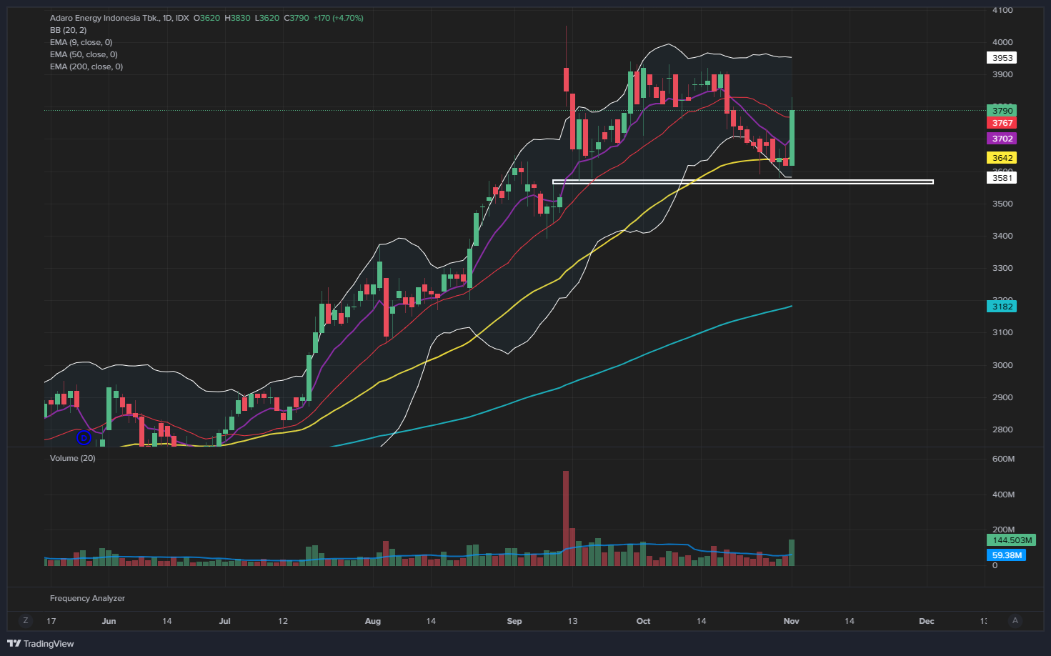The width and height of the screenshot is (1051, 656).
Task: Click the Volume (20) indicator label
Action: click(72, 458)
